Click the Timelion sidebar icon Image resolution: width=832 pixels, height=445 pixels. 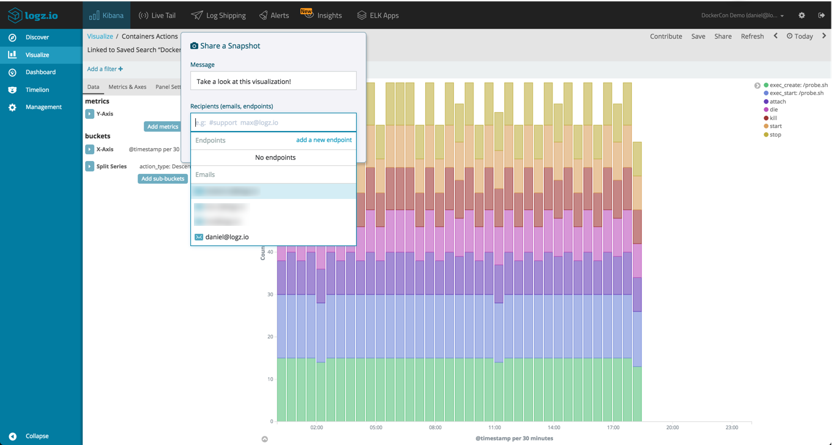coord(12,89)
